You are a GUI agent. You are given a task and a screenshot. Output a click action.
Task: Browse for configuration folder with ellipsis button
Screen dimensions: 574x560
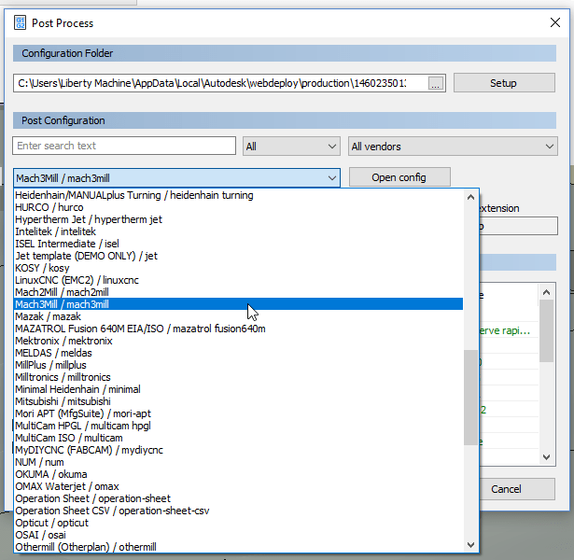(435, 83)
